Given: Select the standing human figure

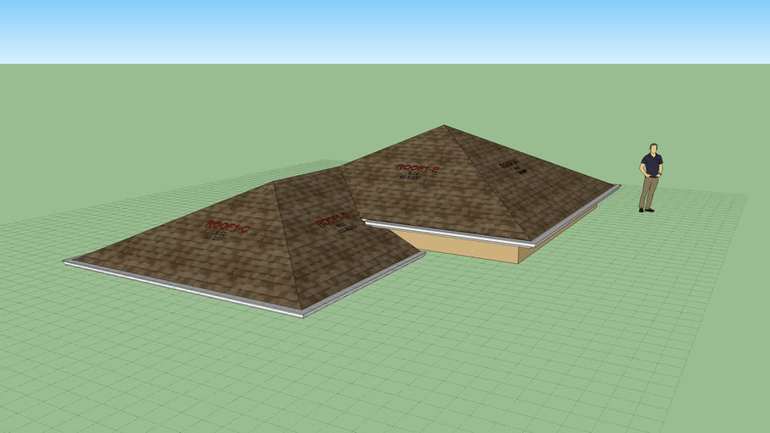Looking at the screenshot, I should (649, 178).
